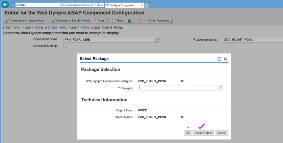Image resolution: width=283 pixels, height=143 pixels.
Task: Click the Delete trash can icon
Action: (x=130, y=21)
